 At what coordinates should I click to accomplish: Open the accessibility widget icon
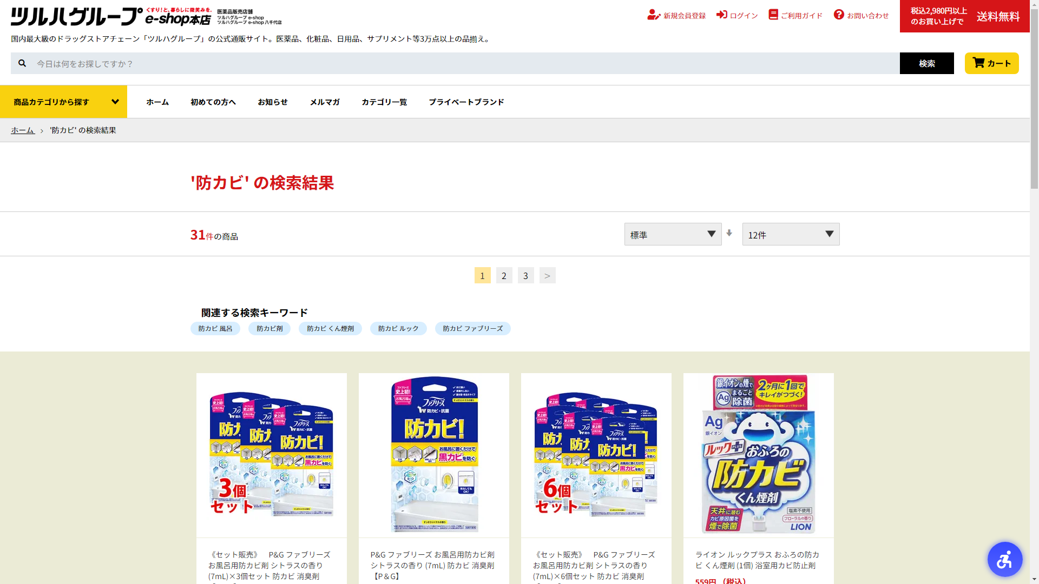[x=1004, y=559]
